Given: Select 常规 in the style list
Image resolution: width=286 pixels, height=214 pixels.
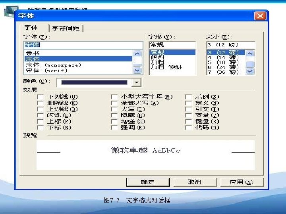Looking at the screenshot, I should click(x=172, y=52).
